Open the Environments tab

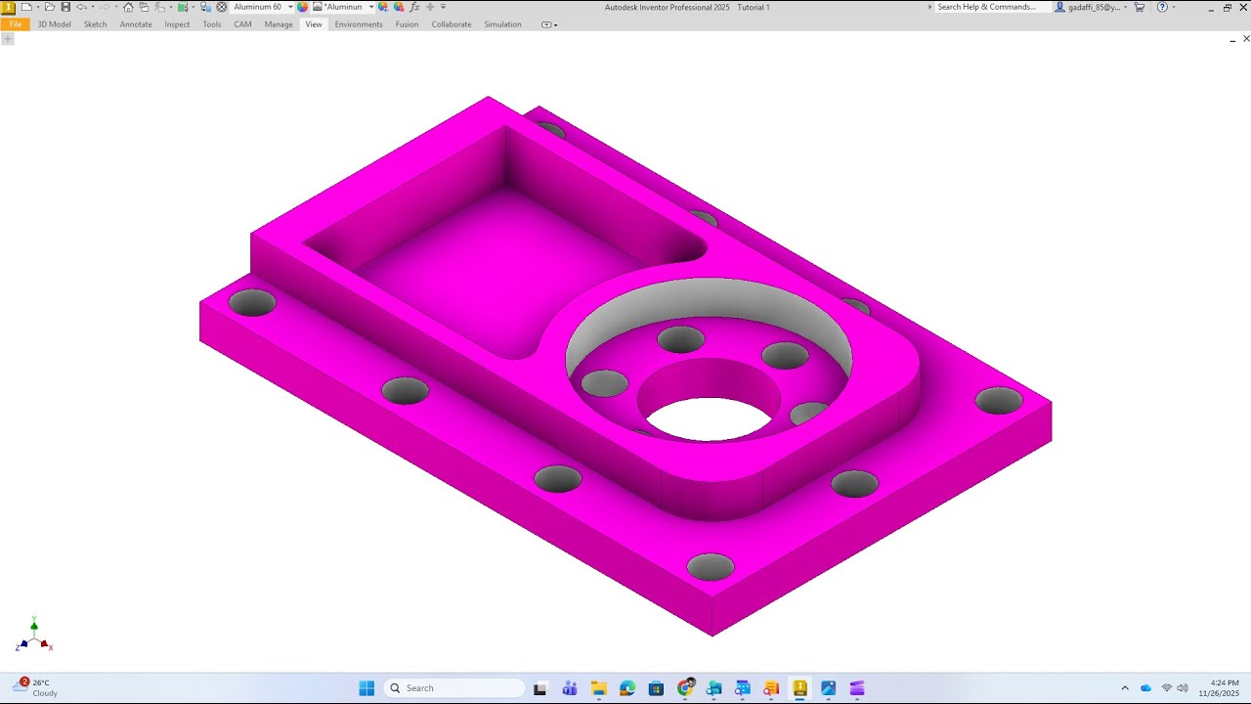(x=359, y=24)
